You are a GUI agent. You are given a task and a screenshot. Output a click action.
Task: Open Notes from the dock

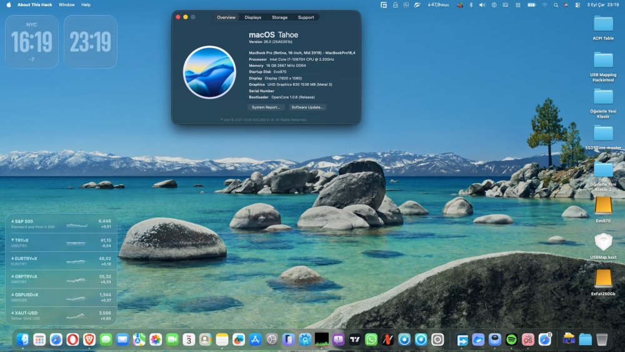222,339
